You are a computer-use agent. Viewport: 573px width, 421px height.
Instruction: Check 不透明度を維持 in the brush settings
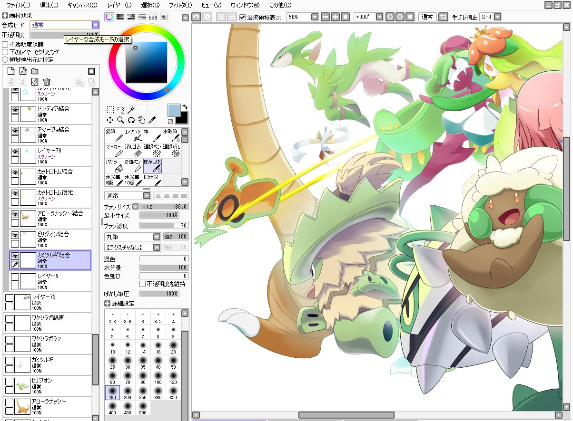142,284
